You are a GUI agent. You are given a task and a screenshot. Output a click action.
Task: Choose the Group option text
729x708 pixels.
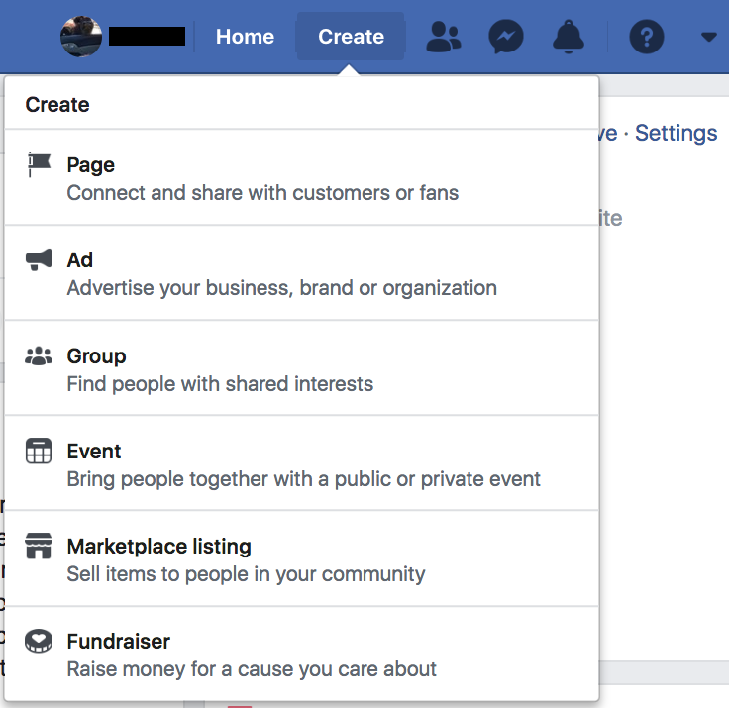tap(96, 356)
